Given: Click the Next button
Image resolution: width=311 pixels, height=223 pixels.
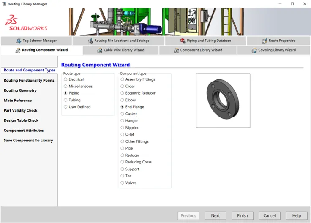Looking at the screenshot, I should pyautogui.click(x=216, y=216).
